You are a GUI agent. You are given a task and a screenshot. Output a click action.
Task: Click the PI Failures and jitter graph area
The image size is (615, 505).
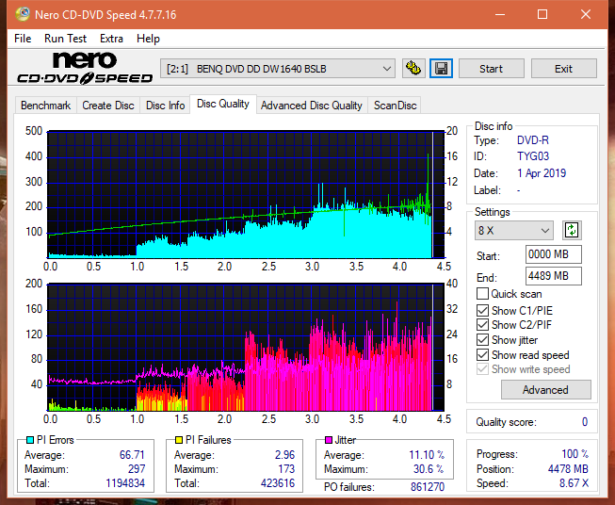(246, 347)
